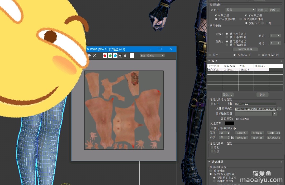This screenshot has height=185, width=285.
Task: Enable the alpha channel display icon
Action: click(x=120, y=56)
